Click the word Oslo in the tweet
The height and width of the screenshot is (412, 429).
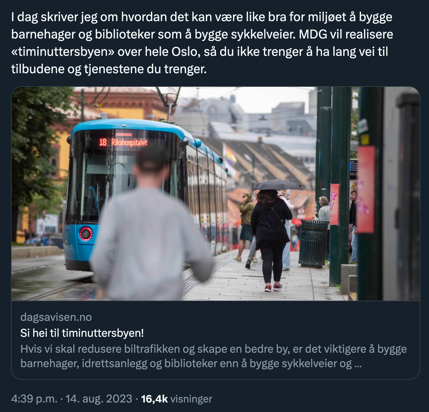(182, 52)
